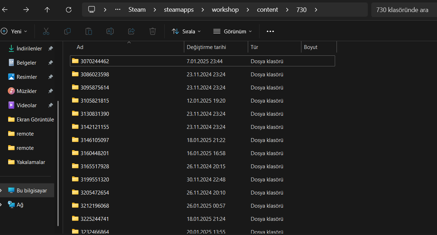The image size is (437, 235).
Task: Select folder 3146105097
Action: coord(202,140)
